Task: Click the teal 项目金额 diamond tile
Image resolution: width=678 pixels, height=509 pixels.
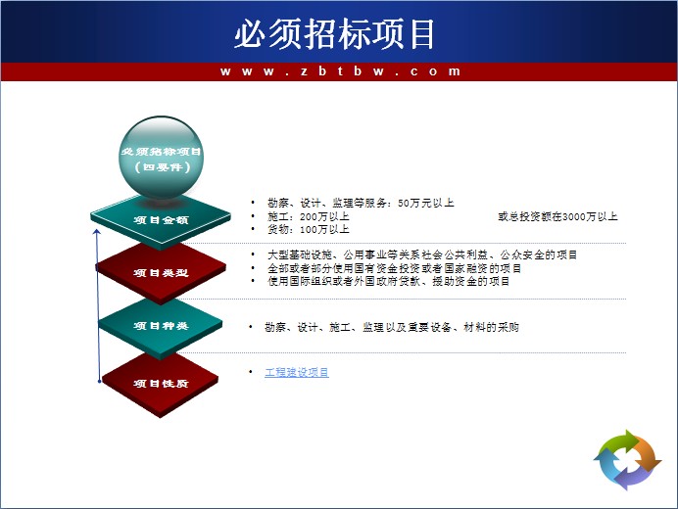Action: coord(161,221)
